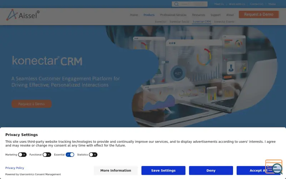Image resolution: width=286 pixels, height=179 pixels.
Task: Open the Support menu
Action: (x=216, y=15)
